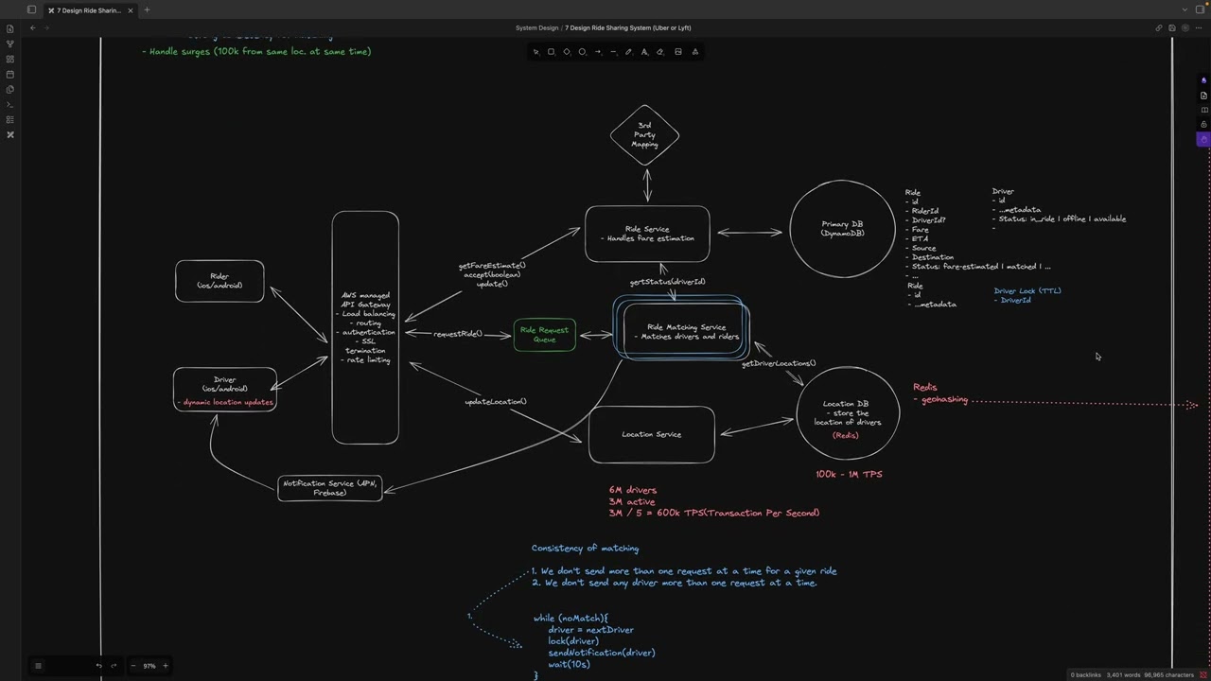
Task: Click the save image icon in header
Action: pos(1172,27)
